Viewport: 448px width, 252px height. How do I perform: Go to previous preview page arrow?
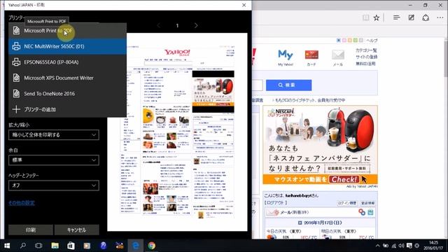pyautogui.click(x=159, y=25)
